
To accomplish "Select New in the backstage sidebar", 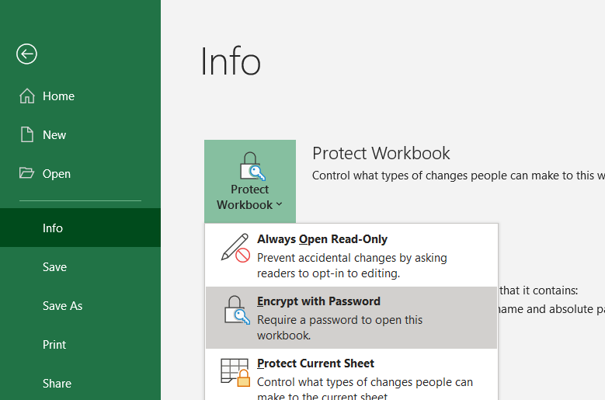I will tap(80, 134).
